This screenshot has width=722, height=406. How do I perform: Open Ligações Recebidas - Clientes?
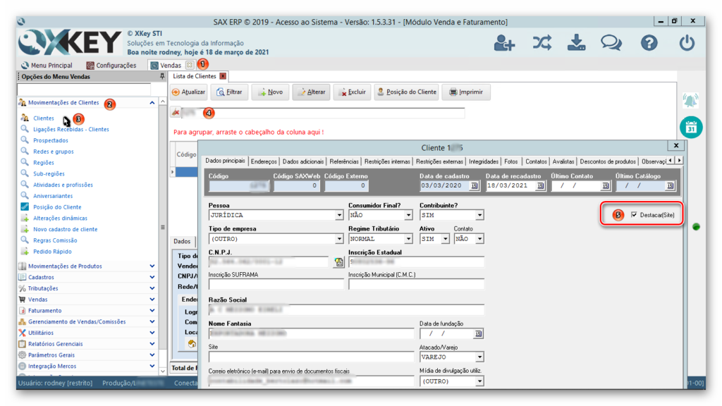click(x=71, y=130)
